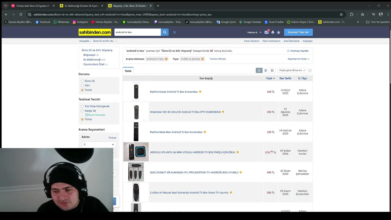The height and width of the screenshot is (220, 391).
Task: Remove the '2.000 ve altında' price filter
Action: (202, 59)
